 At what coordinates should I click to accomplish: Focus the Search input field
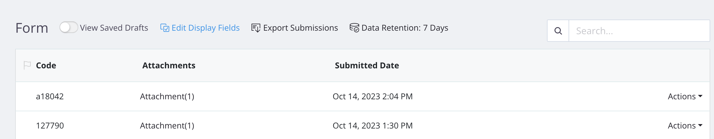click(639, 31)
